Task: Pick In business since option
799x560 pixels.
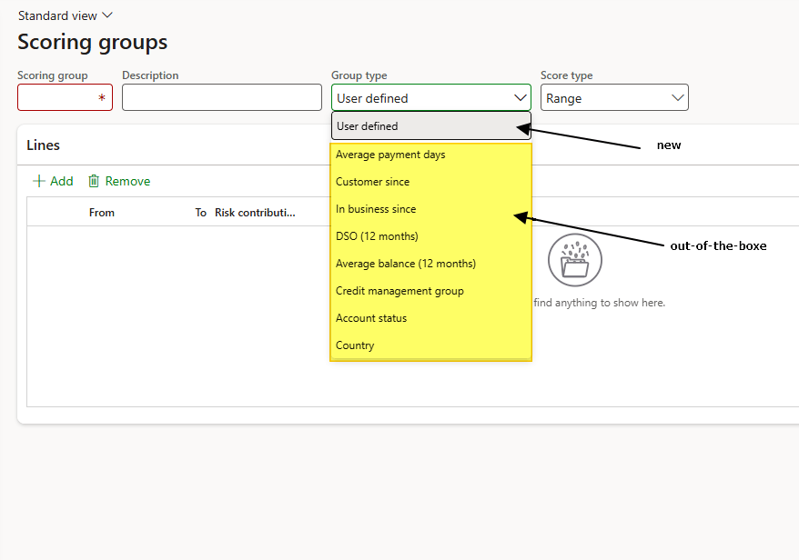Action: (x=376, y=209)
